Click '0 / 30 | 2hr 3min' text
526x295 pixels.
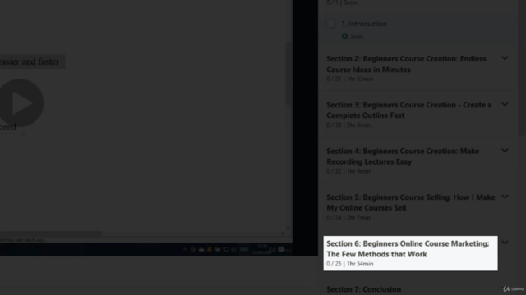tap(348, 125)
